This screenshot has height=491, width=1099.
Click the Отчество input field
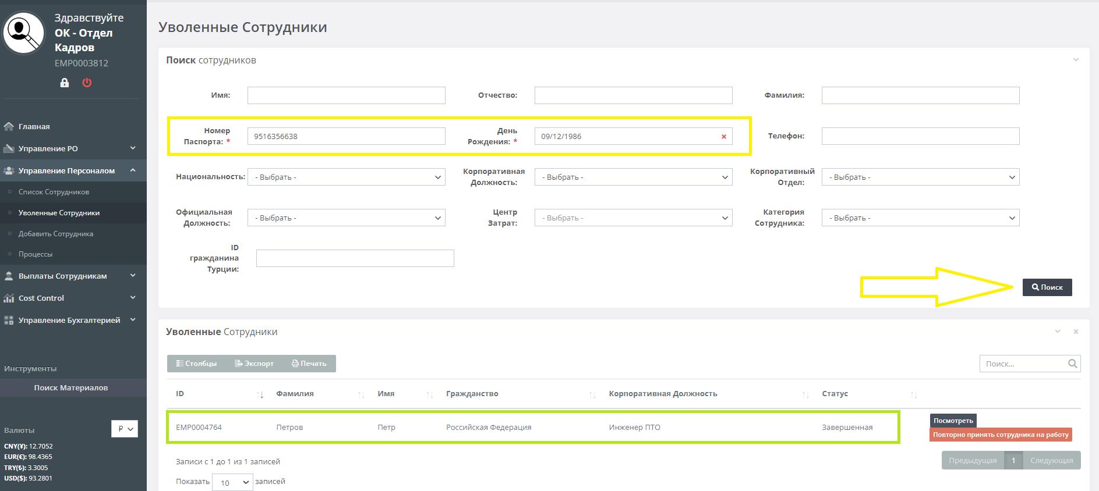(634, 95)
